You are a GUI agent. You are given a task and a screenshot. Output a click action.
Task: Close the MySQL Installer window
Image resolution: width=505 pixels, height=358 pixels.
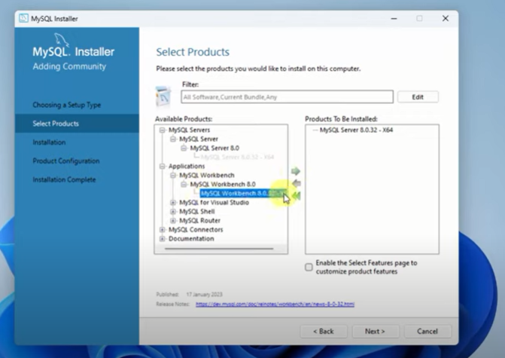pyautogui.click(x=446, y=18)
